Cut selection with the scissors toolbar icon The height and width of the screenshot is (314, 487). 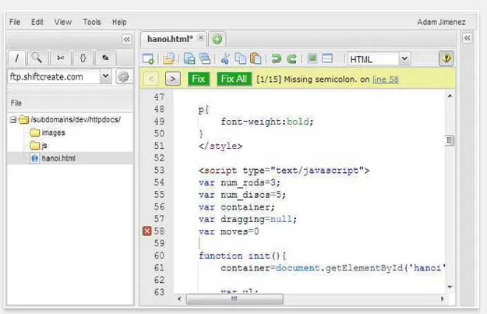pyautogui.click(x=225, y=58)
